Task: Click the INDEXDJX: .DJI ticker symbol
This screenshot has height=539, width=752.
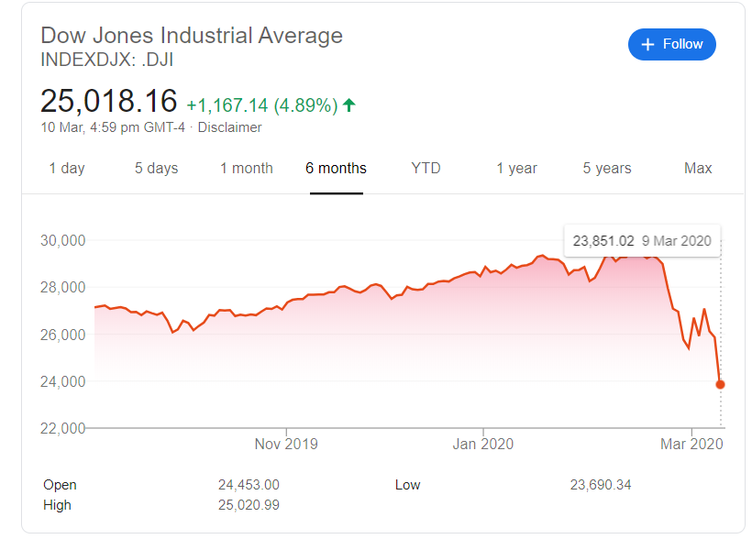Action: (107, 60)
